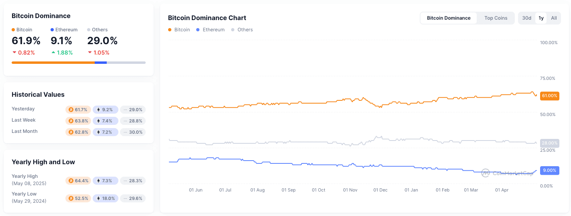This screenshot has width=571, height=216.
Task: Select the Bitcoin Dominance tab
Action: point(449,18)
